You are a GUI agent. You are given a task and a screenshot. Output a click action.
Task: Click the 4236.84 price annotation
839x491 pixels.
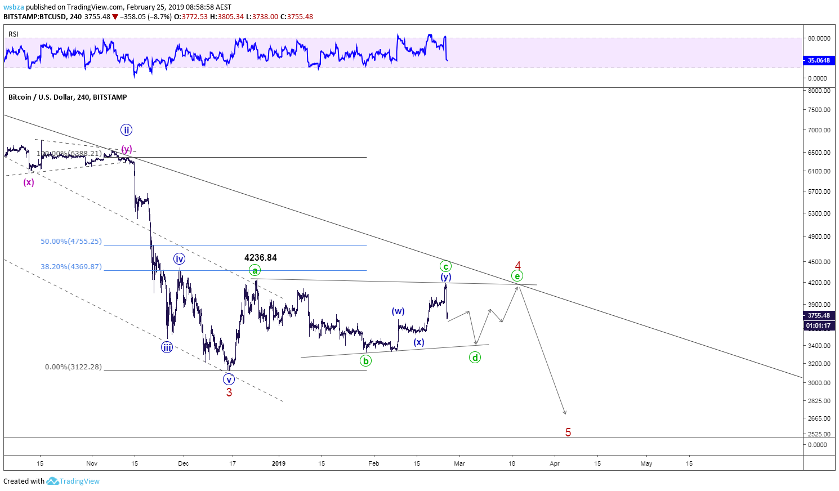pyautogui.click(x=261, y=258)
